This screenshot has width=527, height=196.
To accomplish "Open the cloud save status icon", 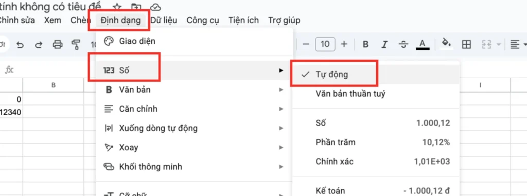I will point(155,7).
